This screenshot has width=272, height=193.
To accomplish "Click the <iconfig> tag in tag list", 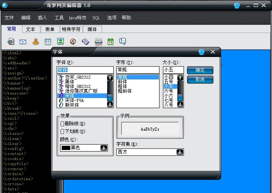I will 13,149.
